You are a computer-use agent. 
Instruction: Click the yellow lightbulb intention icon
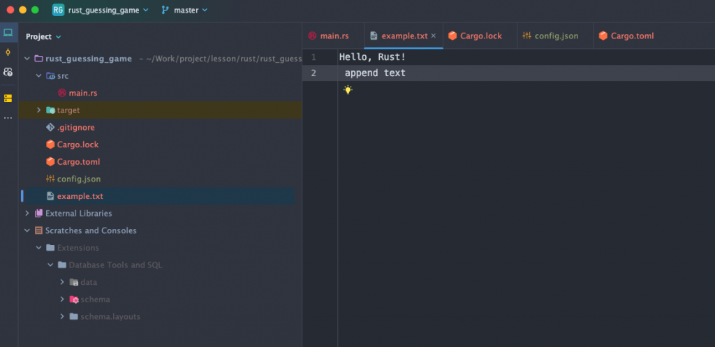[x=348, y=90]
